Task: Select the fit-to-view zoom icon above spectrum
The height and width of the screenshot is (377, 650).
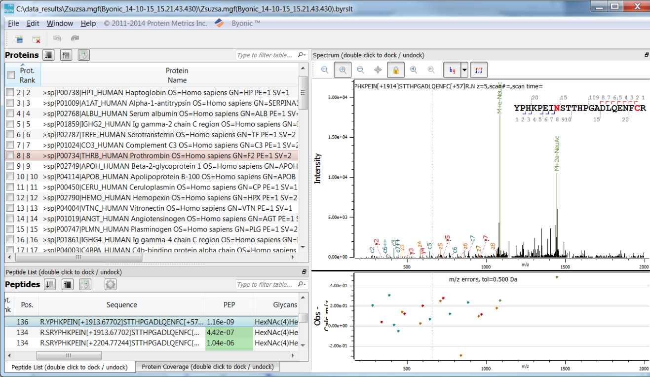Action: tap(324, 70)
